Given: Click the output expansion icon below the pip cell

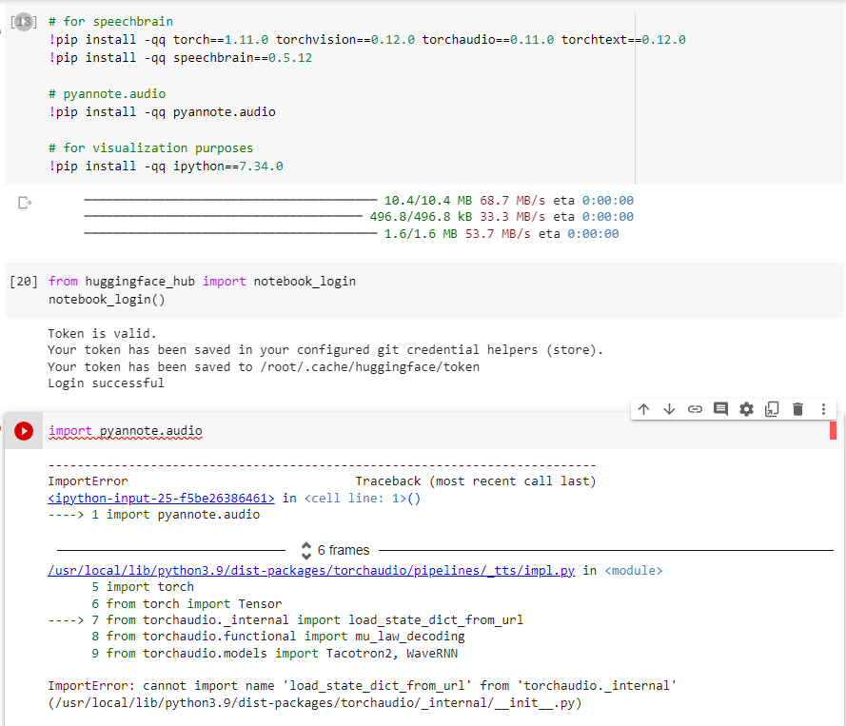Looking at the screenshot, I should pyautogui.click(x=25, y=202).
